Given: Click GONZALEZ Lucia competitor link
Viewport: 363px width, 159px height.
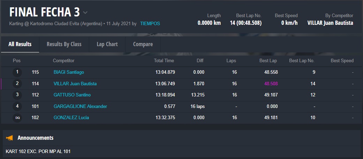Looking at the screenshot, I should click(x=71, y=118).
